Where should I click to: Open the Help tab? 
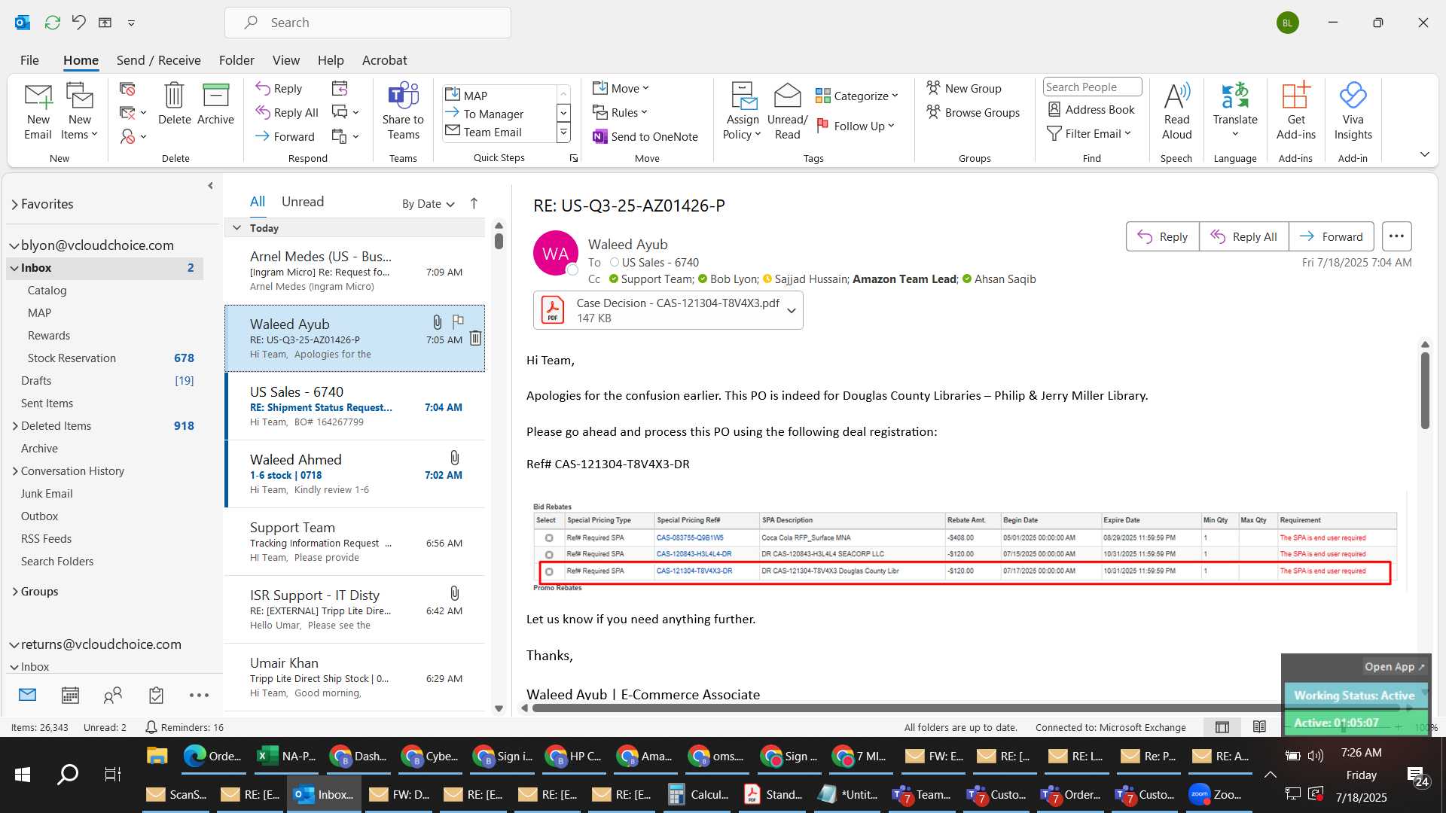coord(331,60)
